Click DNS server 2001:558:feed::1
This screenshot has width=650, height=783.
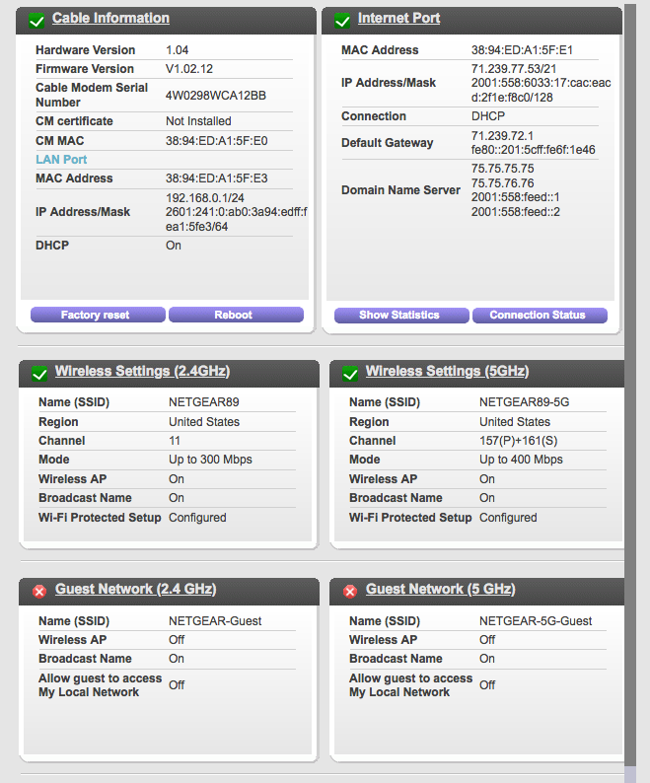click(516, 197)
